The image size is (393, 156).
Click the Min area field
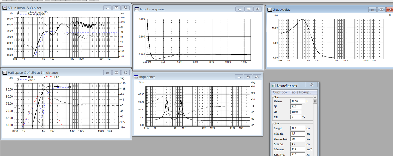pyautogui.click(x=298, y=149)
